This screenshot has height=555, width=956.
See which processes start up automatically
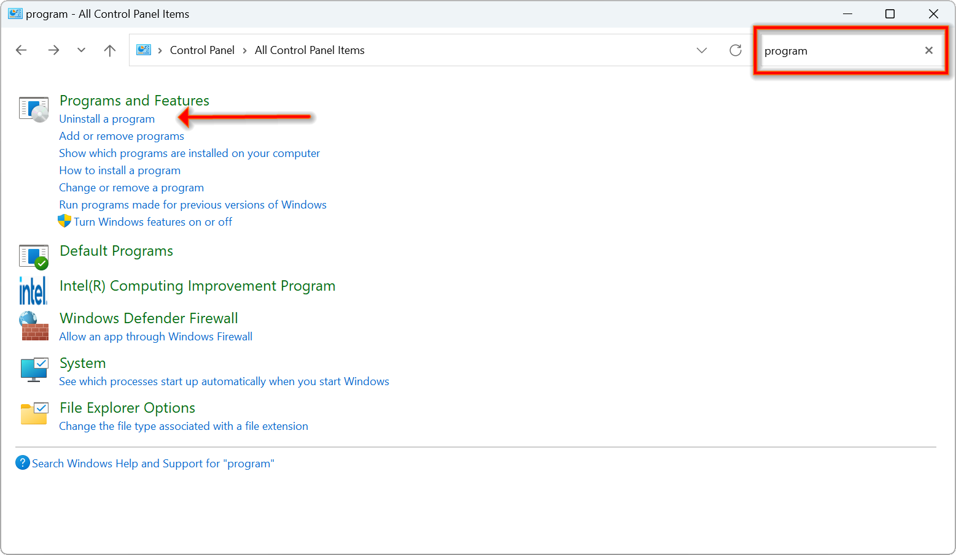coord(224,381)
